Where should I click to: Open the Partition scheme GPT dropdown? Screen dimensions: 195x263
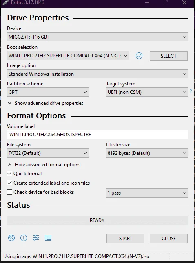click(x=48, y=92)
